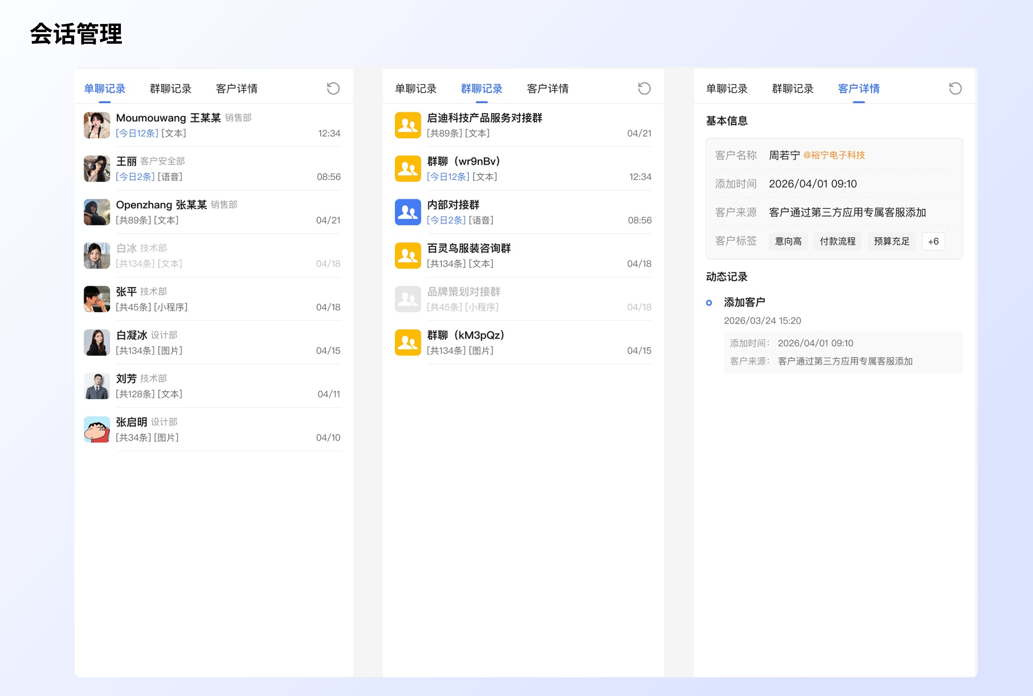Click 白凝冰's avatar photo
The image size is (1033, 696).
coord(97,343)
